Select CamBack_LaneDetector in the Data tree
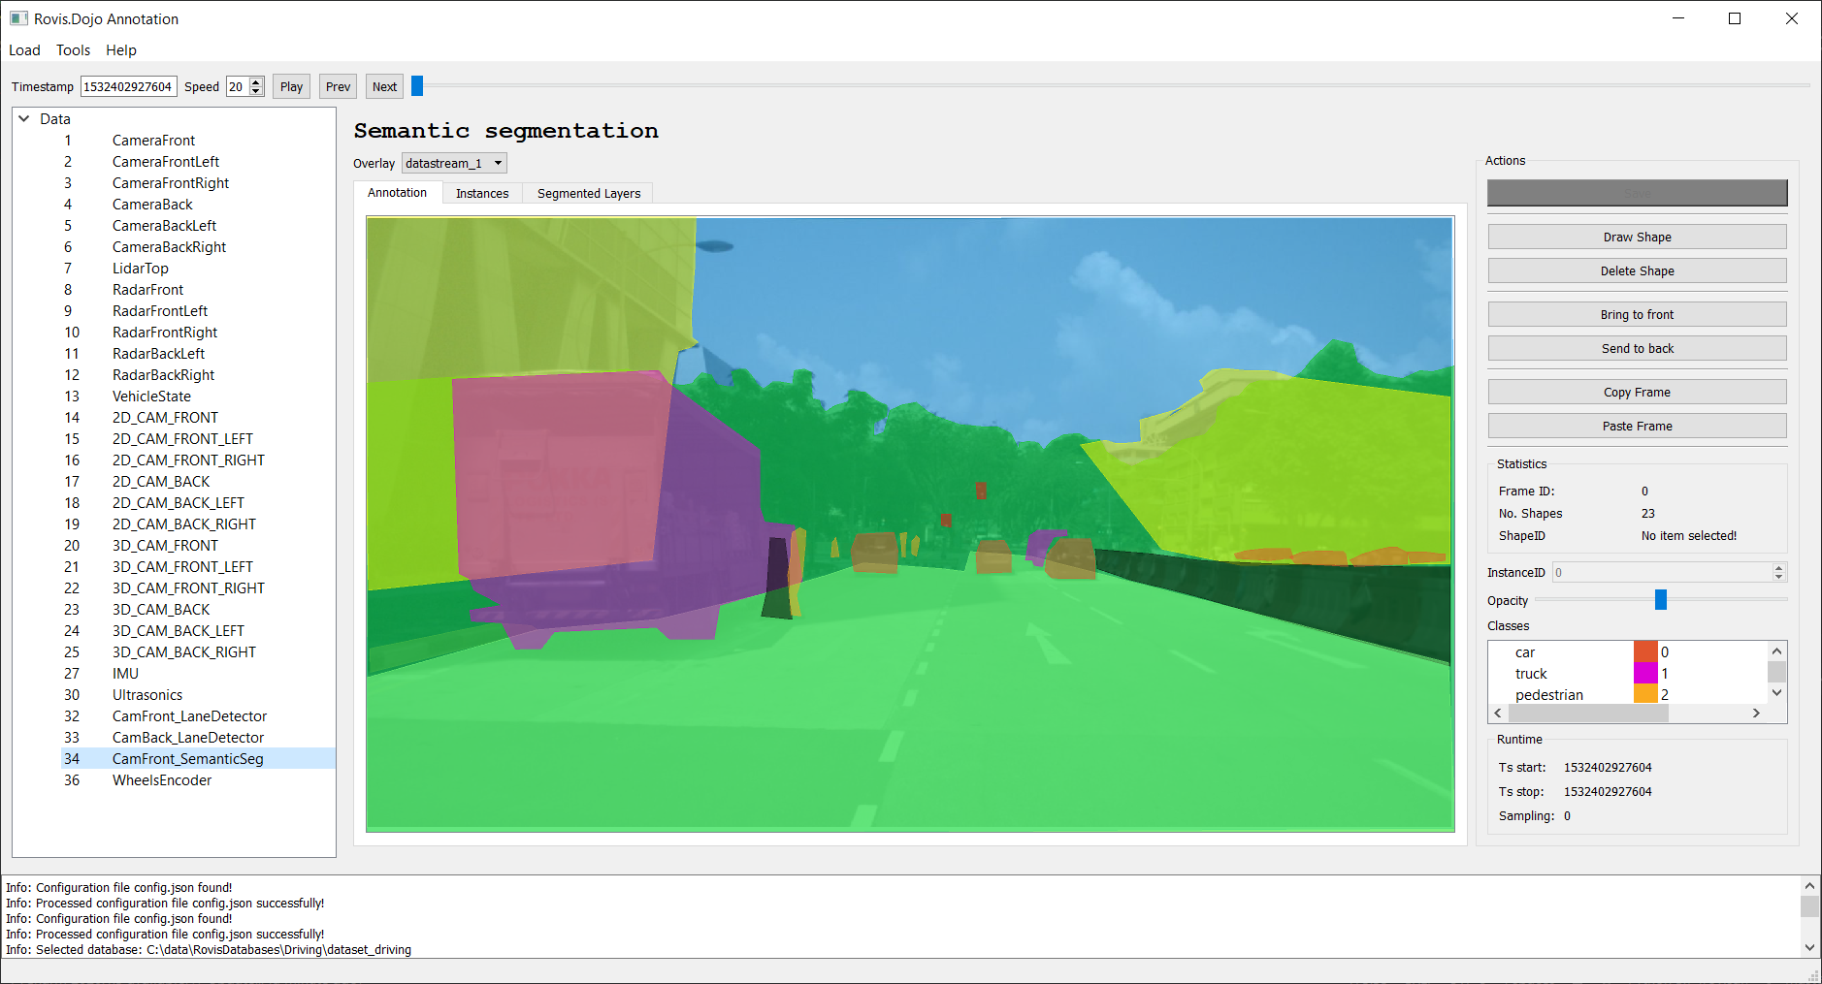Screen dimensions: 1822x984 (187, 737)
